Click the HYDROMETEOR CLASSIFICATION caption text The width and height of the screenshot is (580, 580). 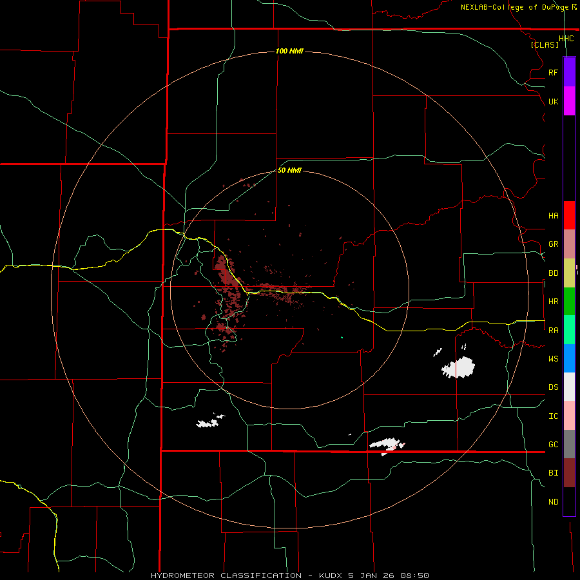(x=226, y=575)
